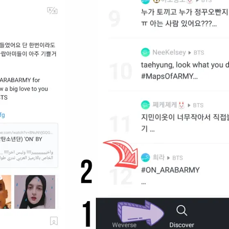
Task: Tap the partial avatar at top of list
Action: point(145,2)
